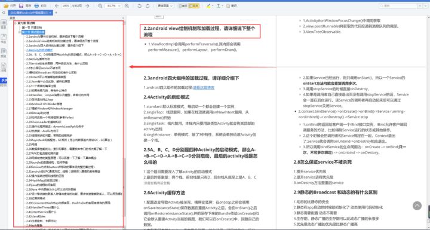Viewport: 430px width, 230px height.
Task: Zoom out with the minus magnifier
Action: [100, 6]
